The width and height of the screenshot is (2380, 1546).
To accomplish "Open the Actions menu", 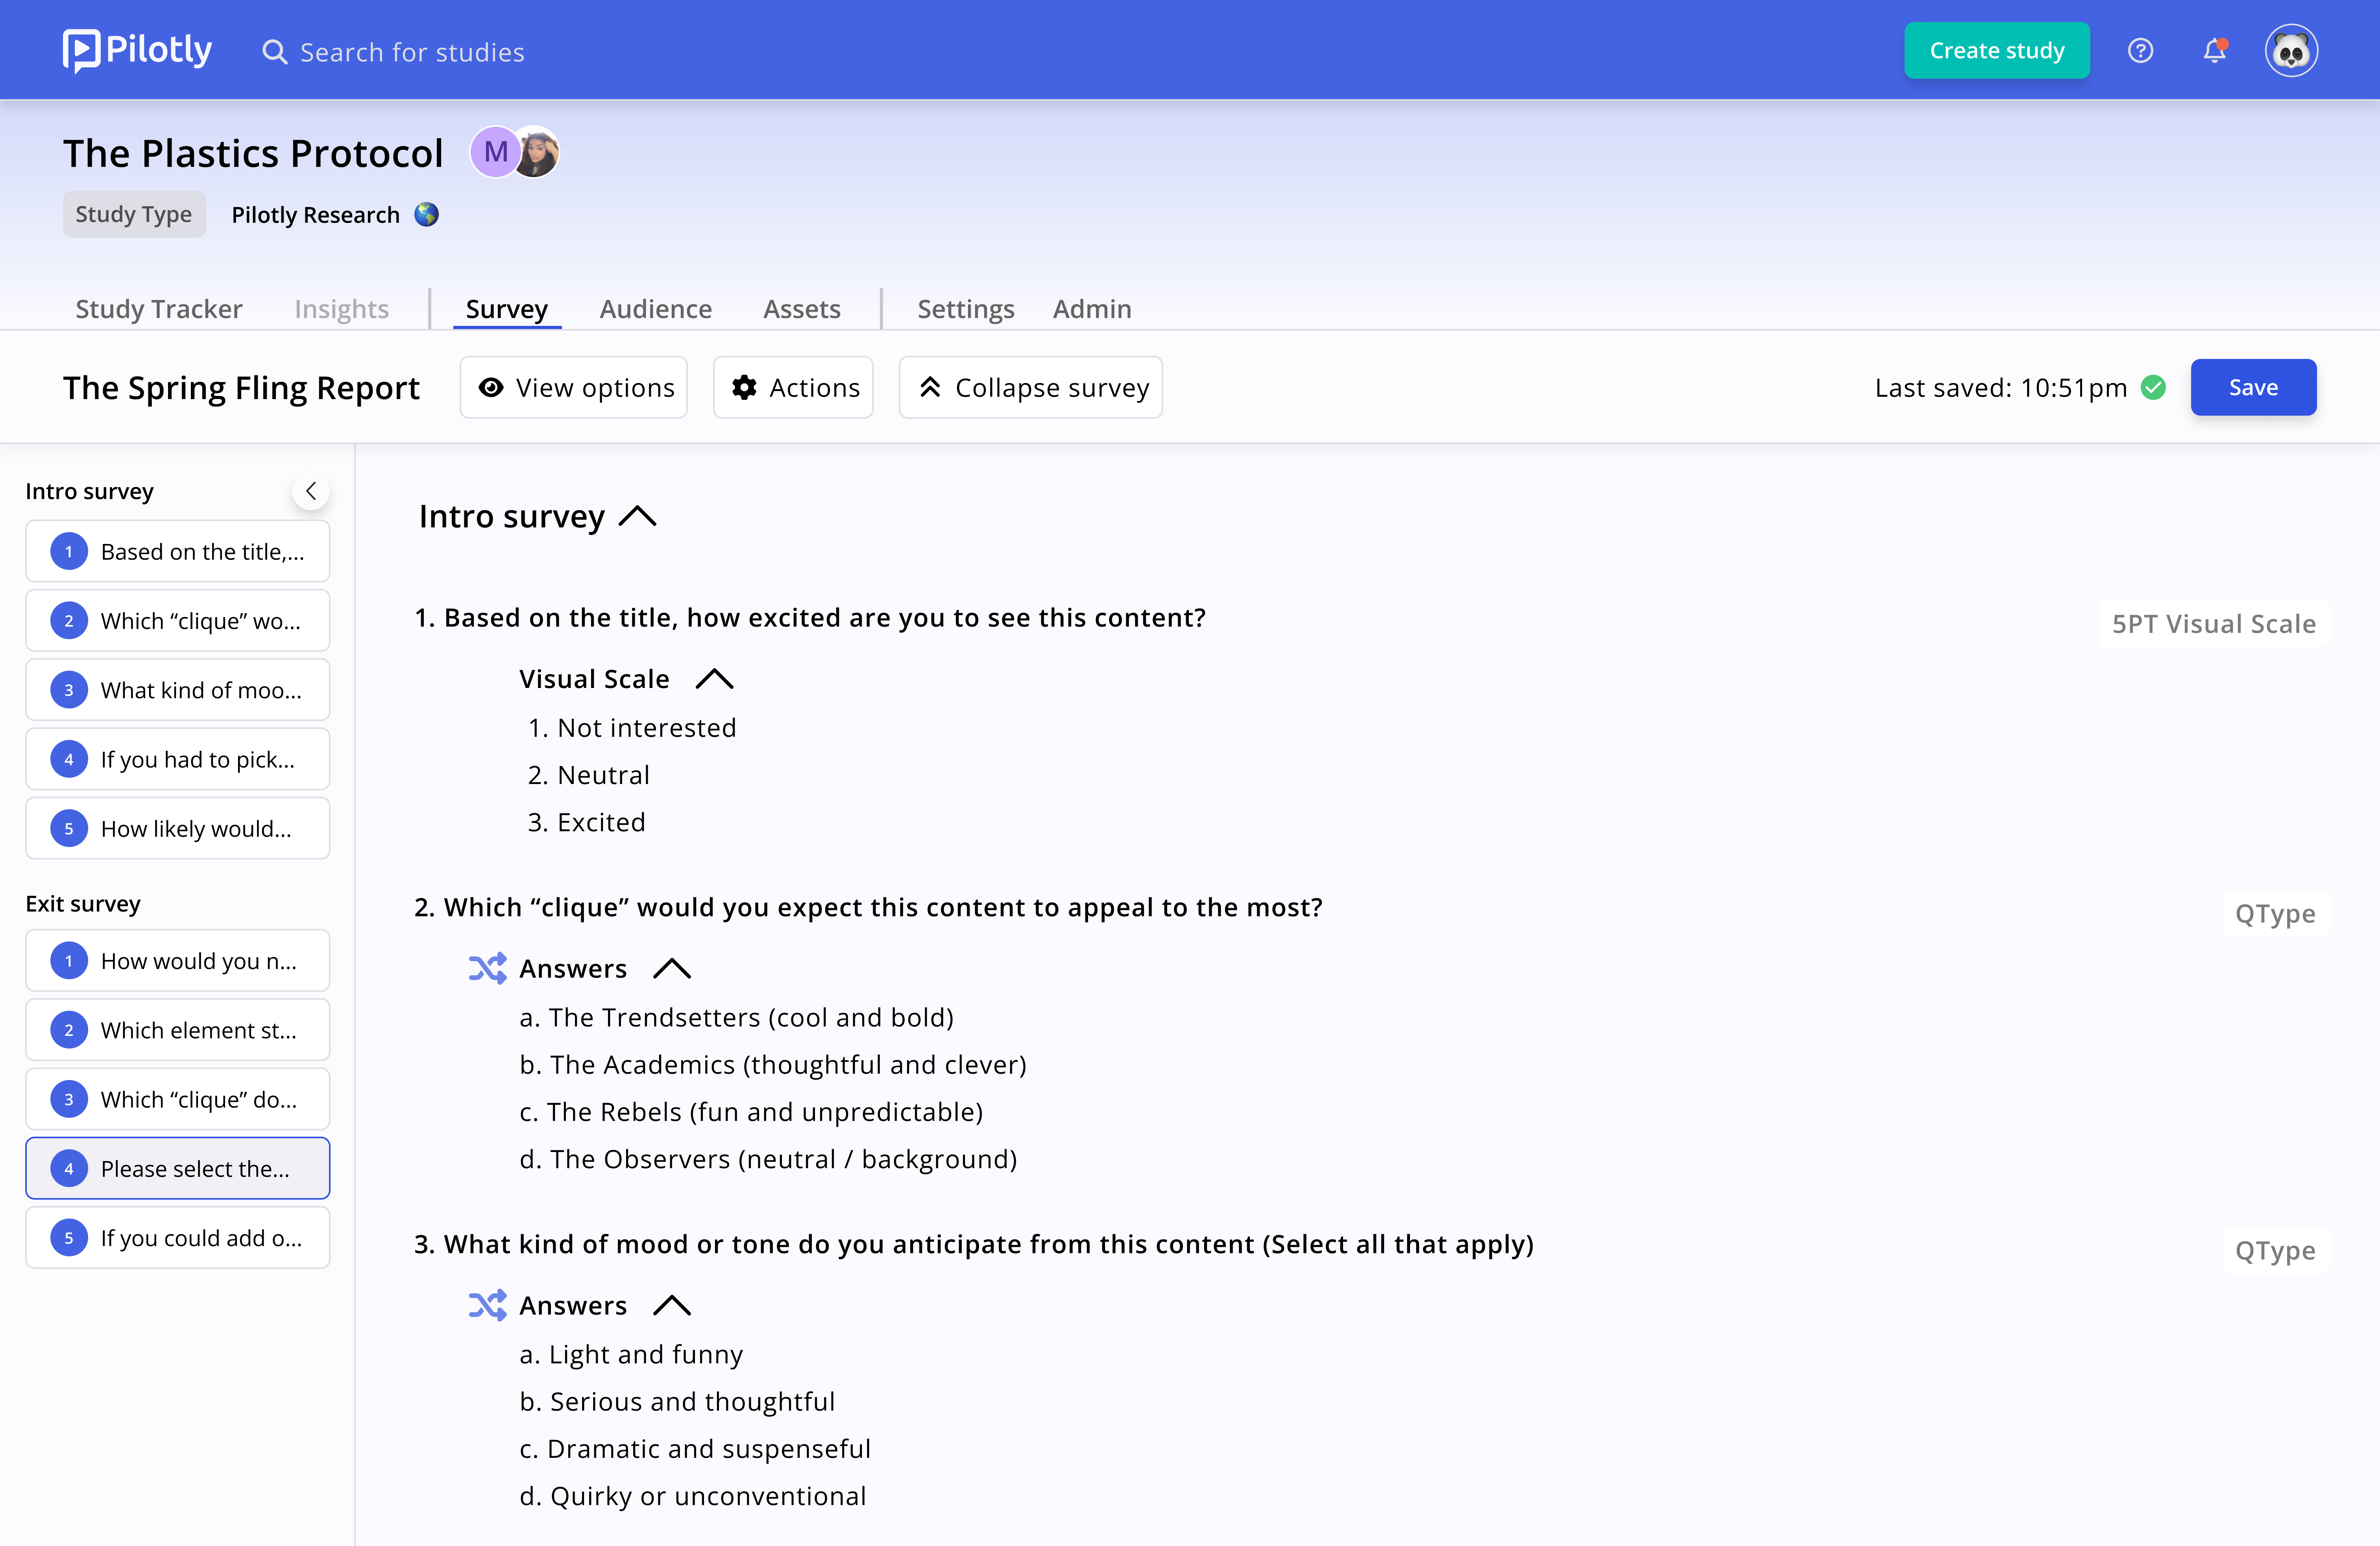I will tap(793, 387).
